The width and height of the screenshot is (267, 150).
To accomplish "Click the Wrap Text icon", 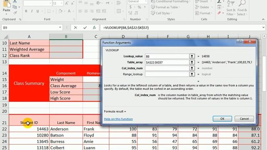I will 119,3.
